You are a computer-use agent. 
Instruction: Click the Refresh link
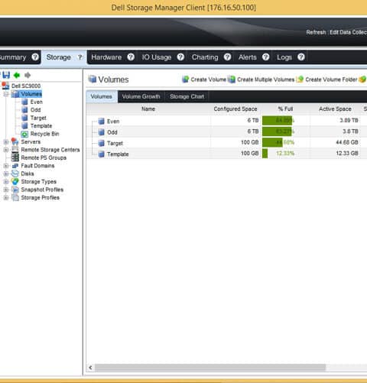[x=316, y=32]
